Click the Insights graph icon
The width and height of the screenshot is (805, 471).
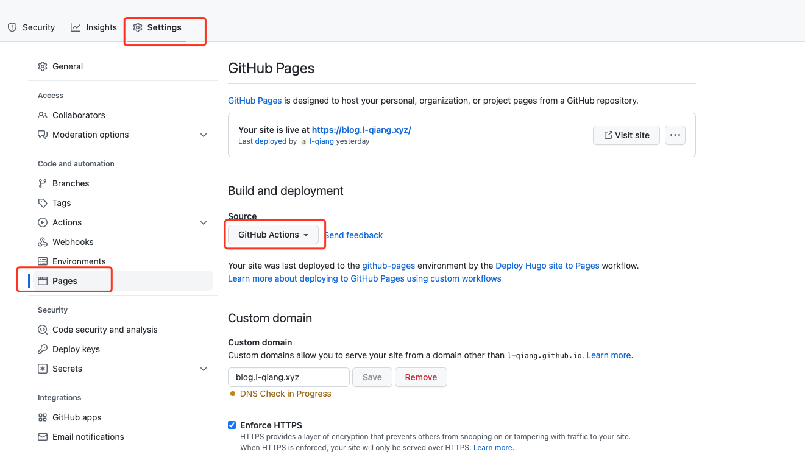[x=76, y=27]
